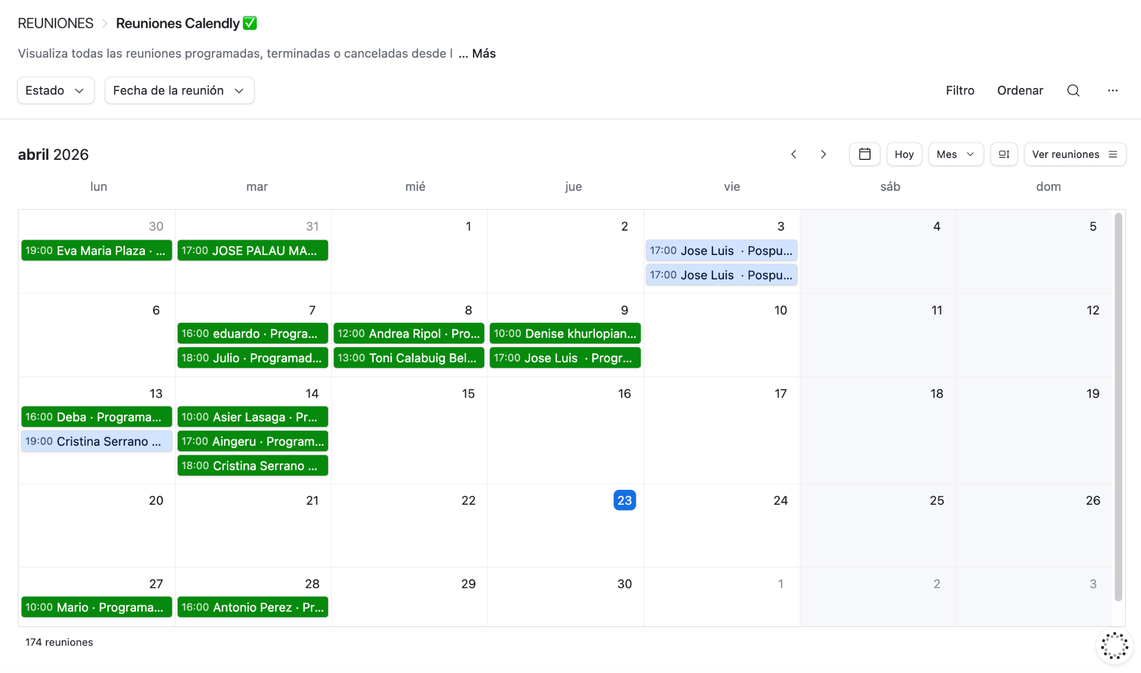Open the 16:00 Deba event

[x=96, y=417]
